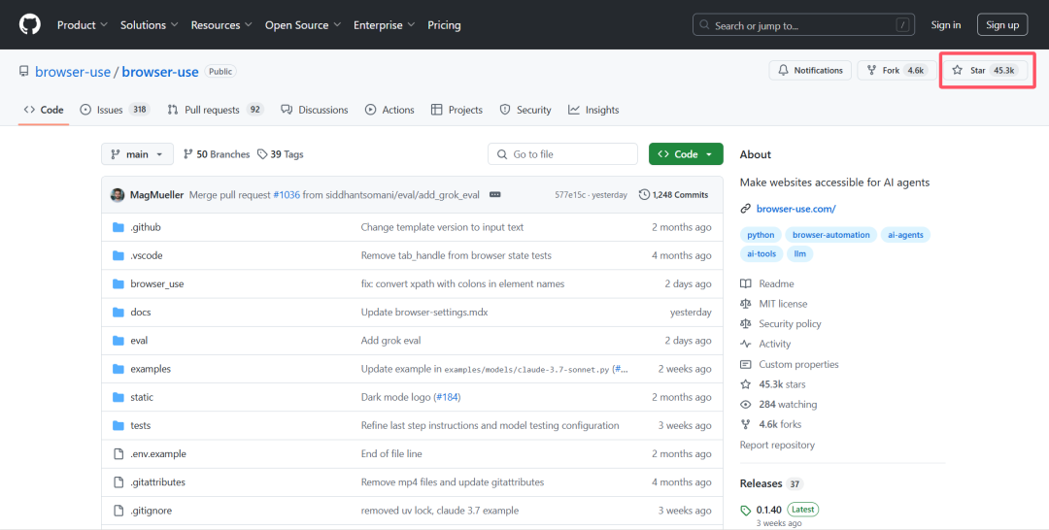The width and height of the screenshot is (1049, 530).
Task: Open the .env.example file
Action: pos(158,454)
